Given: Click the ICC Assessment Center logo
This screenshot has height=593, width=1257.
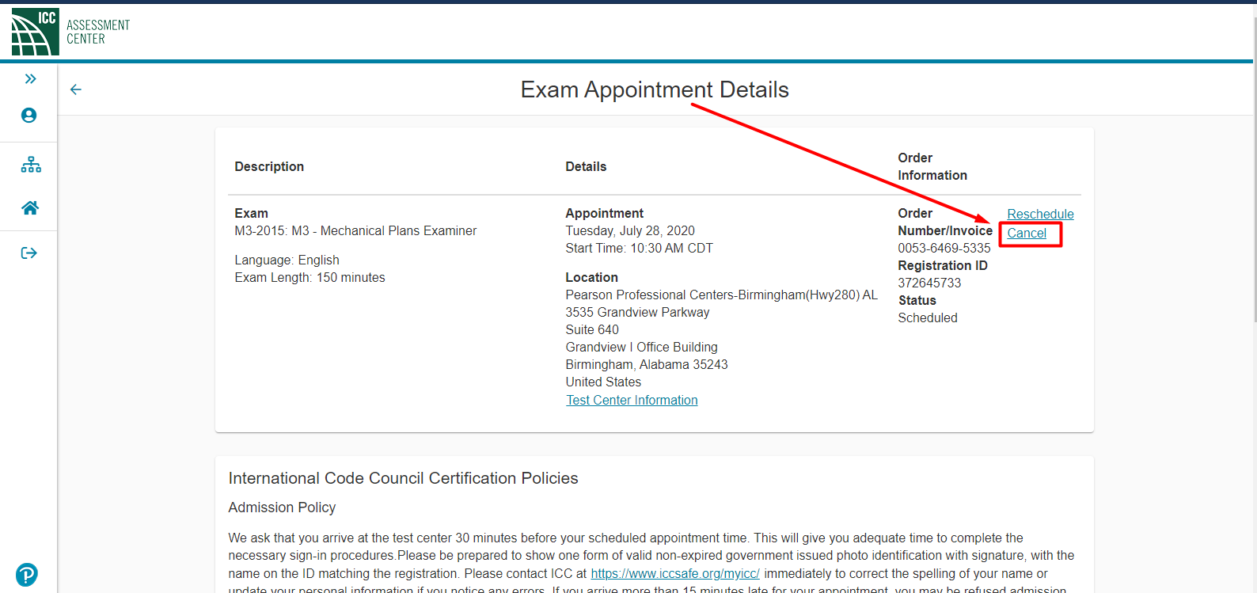Looking at the screenshot, I should pyautogui.click(x=69, y=32).
